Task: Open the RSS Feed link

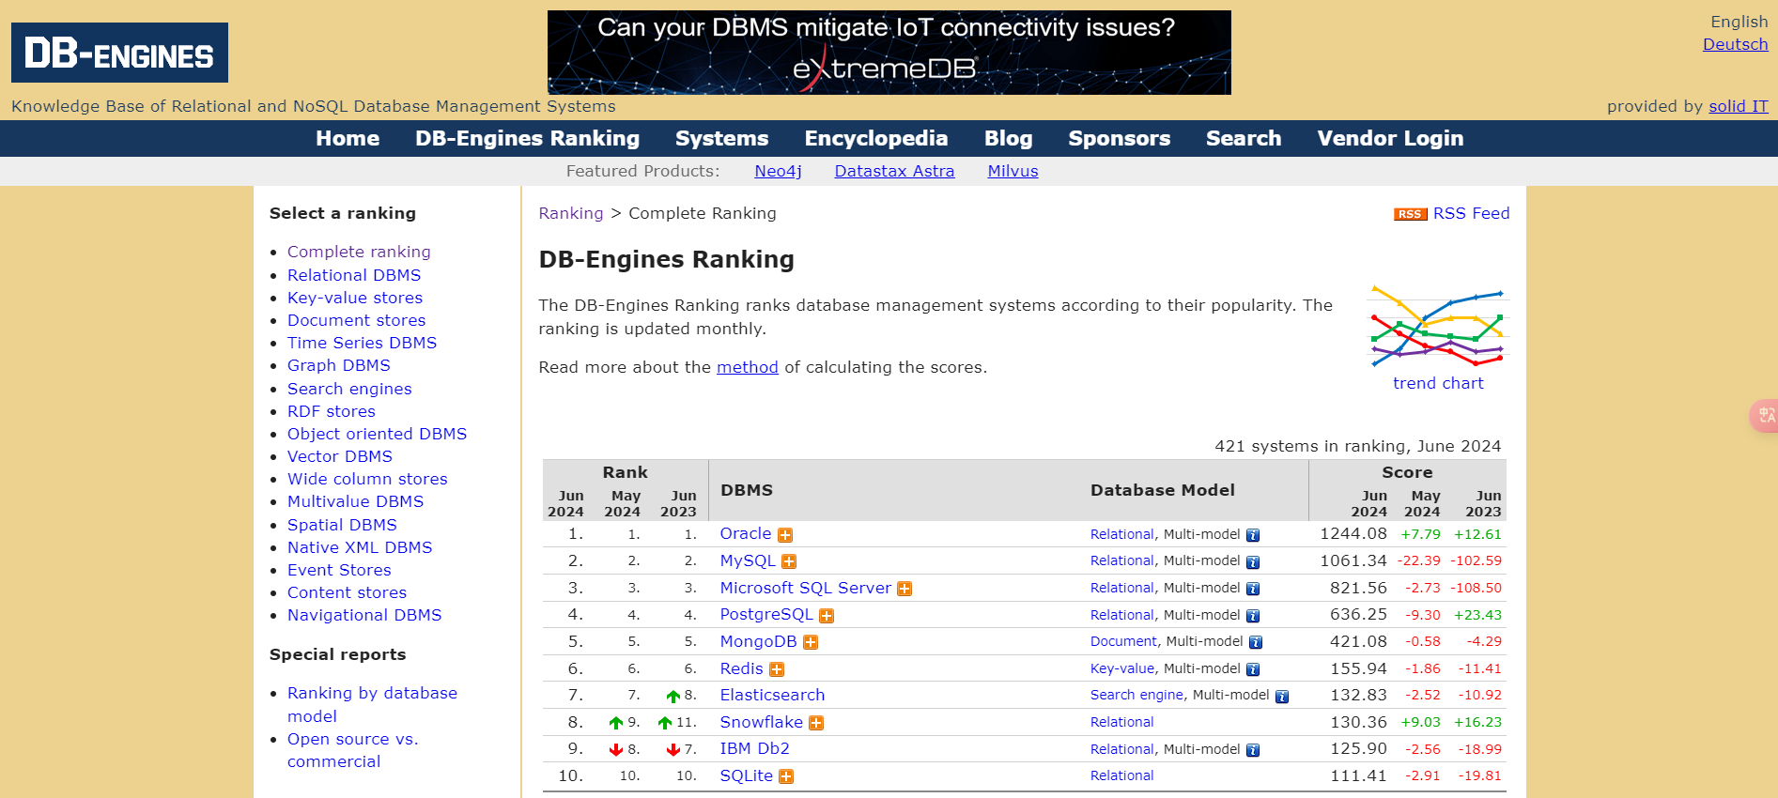Action: (x=1471, y=213)
